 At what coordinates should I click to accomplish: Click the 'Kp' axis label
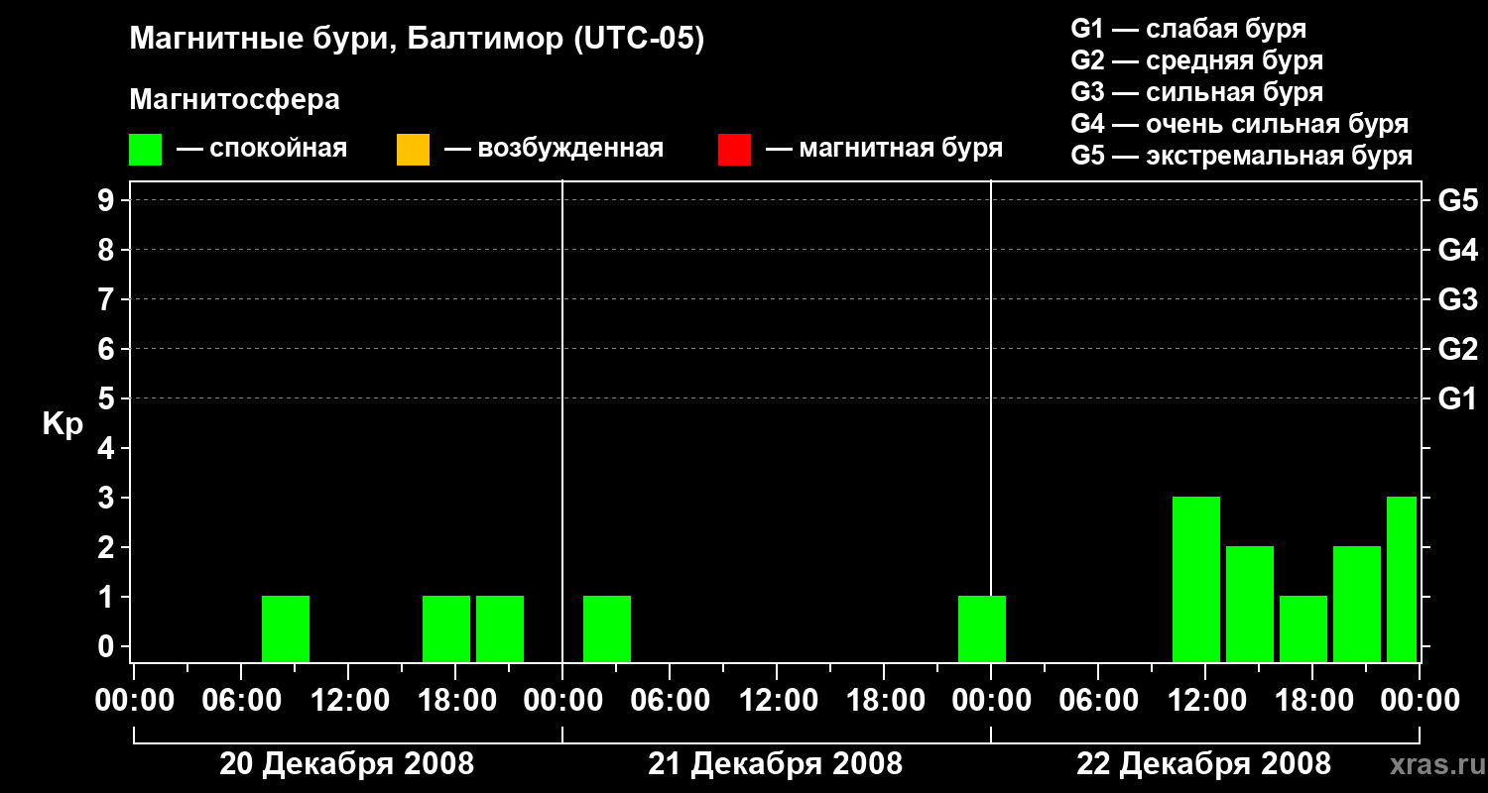tap(62, 424)
